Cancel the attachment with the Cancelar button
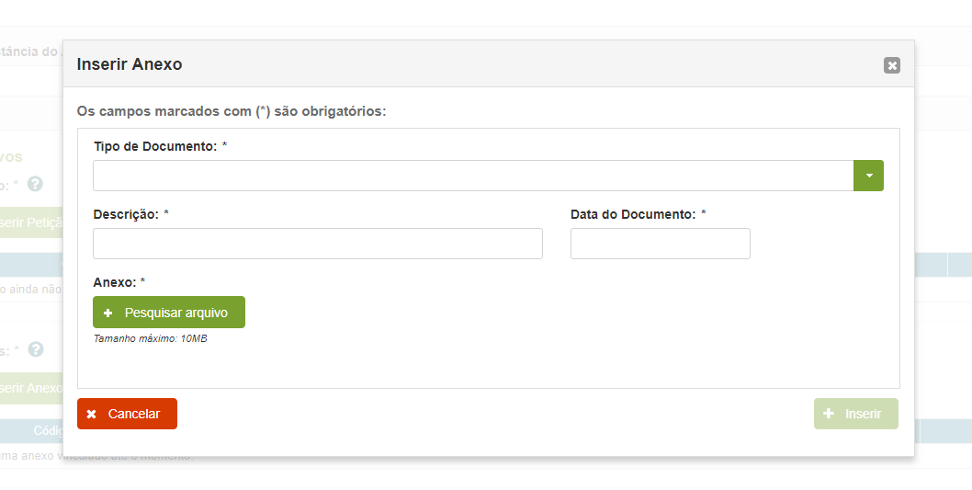972x490 pixels. click(127, 414)
